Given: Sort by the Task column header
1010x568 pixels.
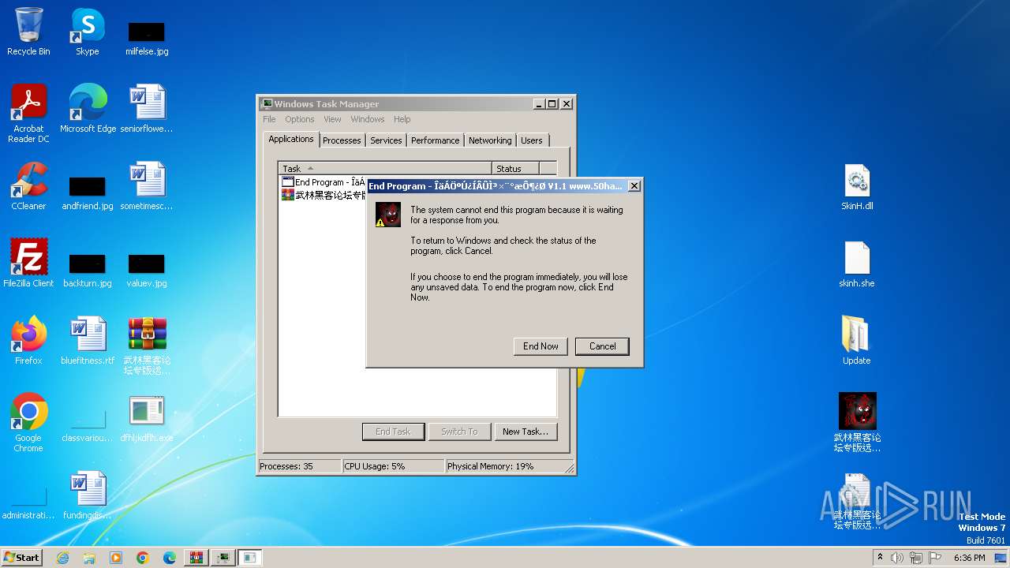Looking at the screenshot, I should pyautogui.click(x=385, y=168).
